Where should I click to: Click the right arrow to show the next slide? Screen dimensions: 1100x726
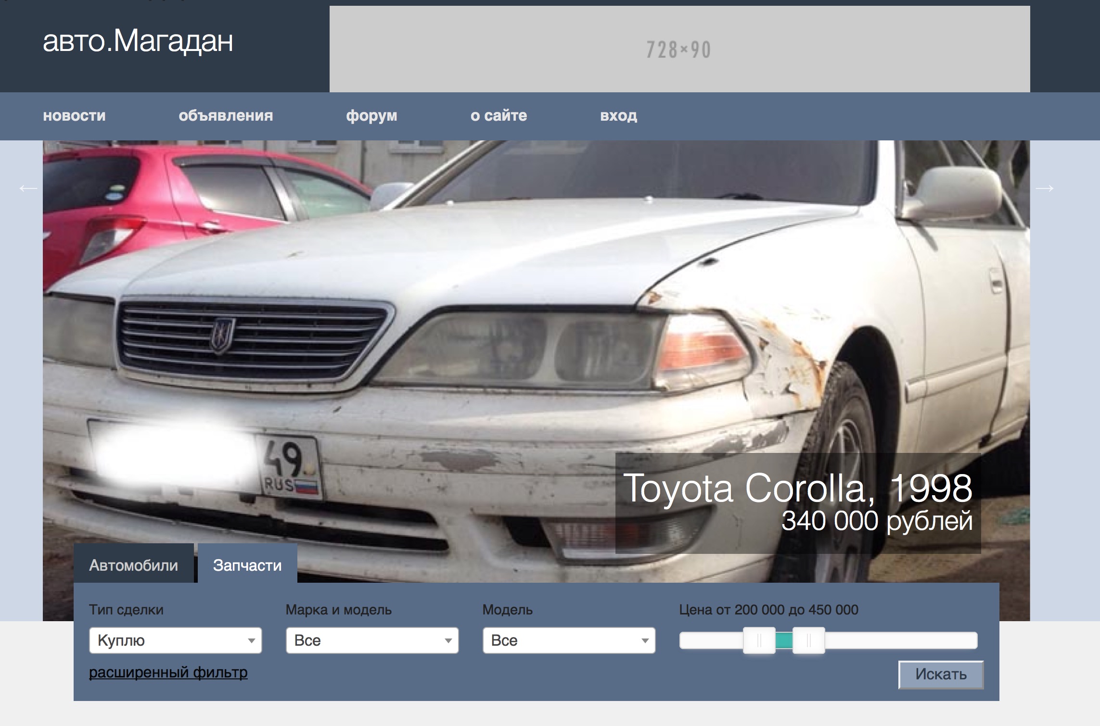[1044, 188]
